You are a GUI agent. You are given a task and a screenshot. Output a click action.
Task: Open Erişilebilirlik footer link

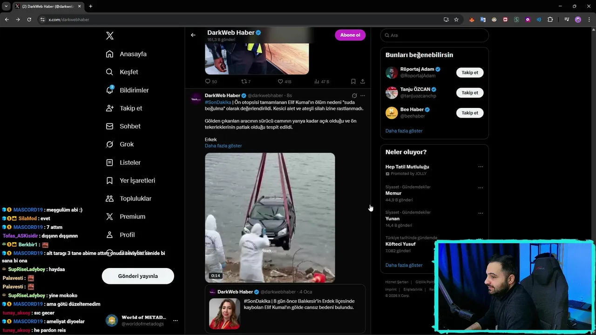(413, 289)
